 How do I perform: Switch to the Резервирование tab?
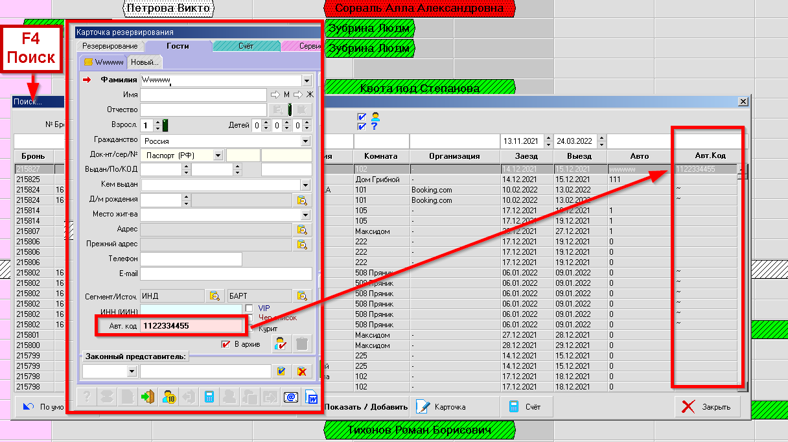tap(110, 47)
